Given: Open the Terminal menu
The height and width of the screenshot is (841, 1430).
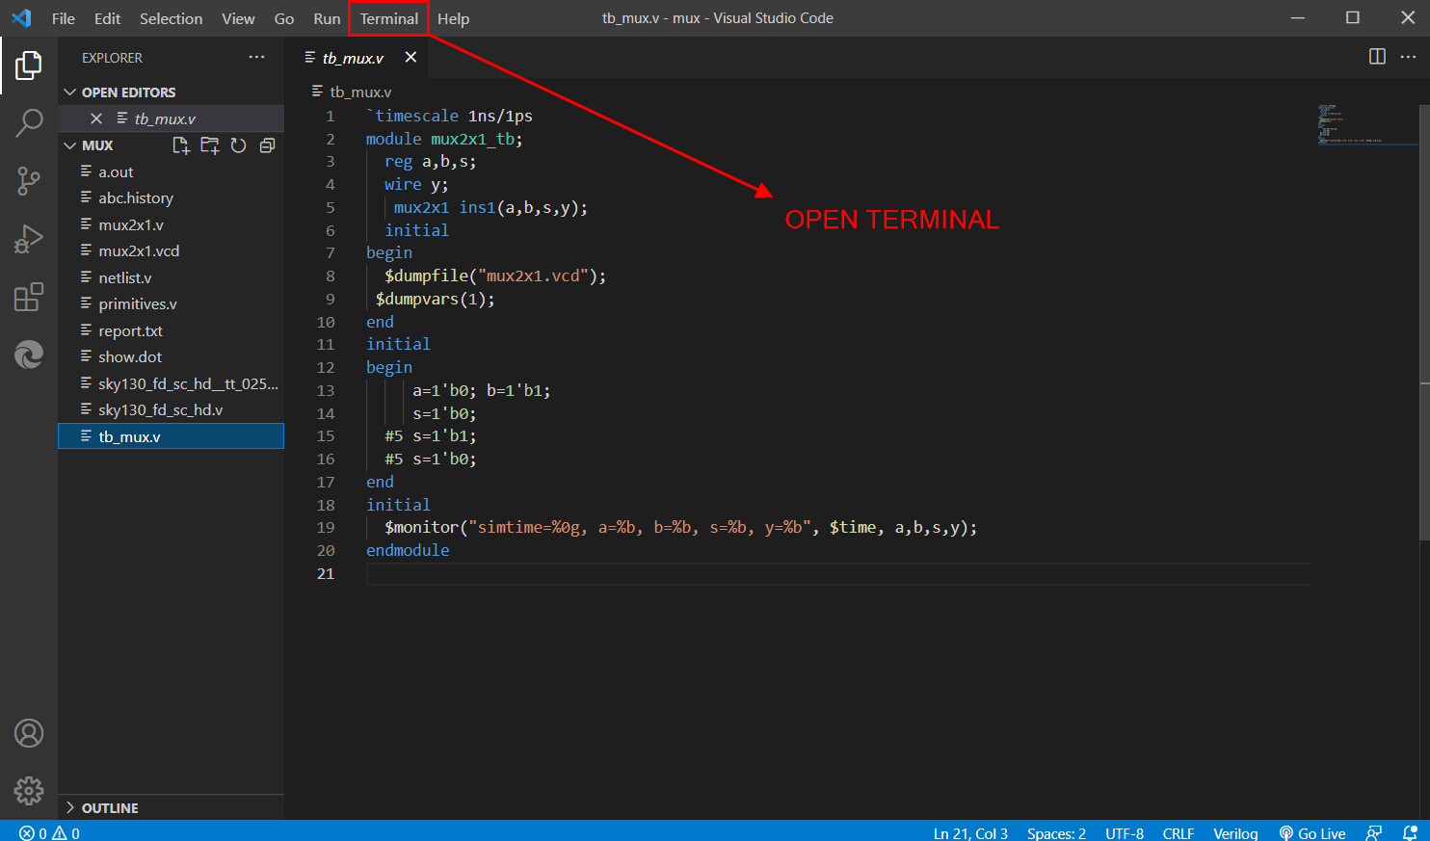Looking at the screenshot, I should (388, 18).
